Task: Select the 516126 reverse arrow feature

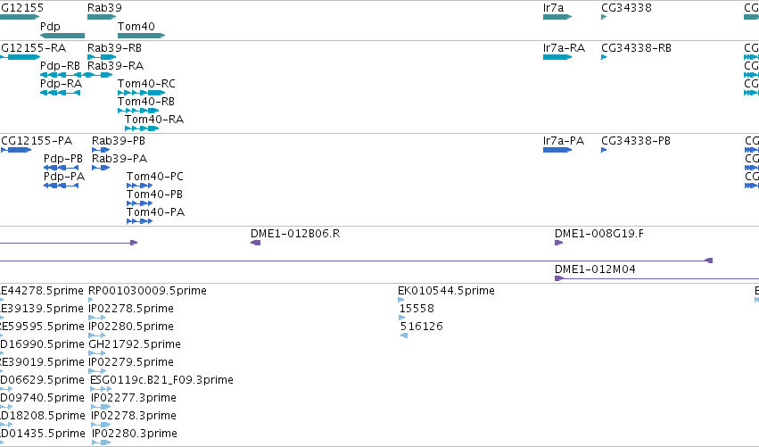Action: [x=404, y=335]
